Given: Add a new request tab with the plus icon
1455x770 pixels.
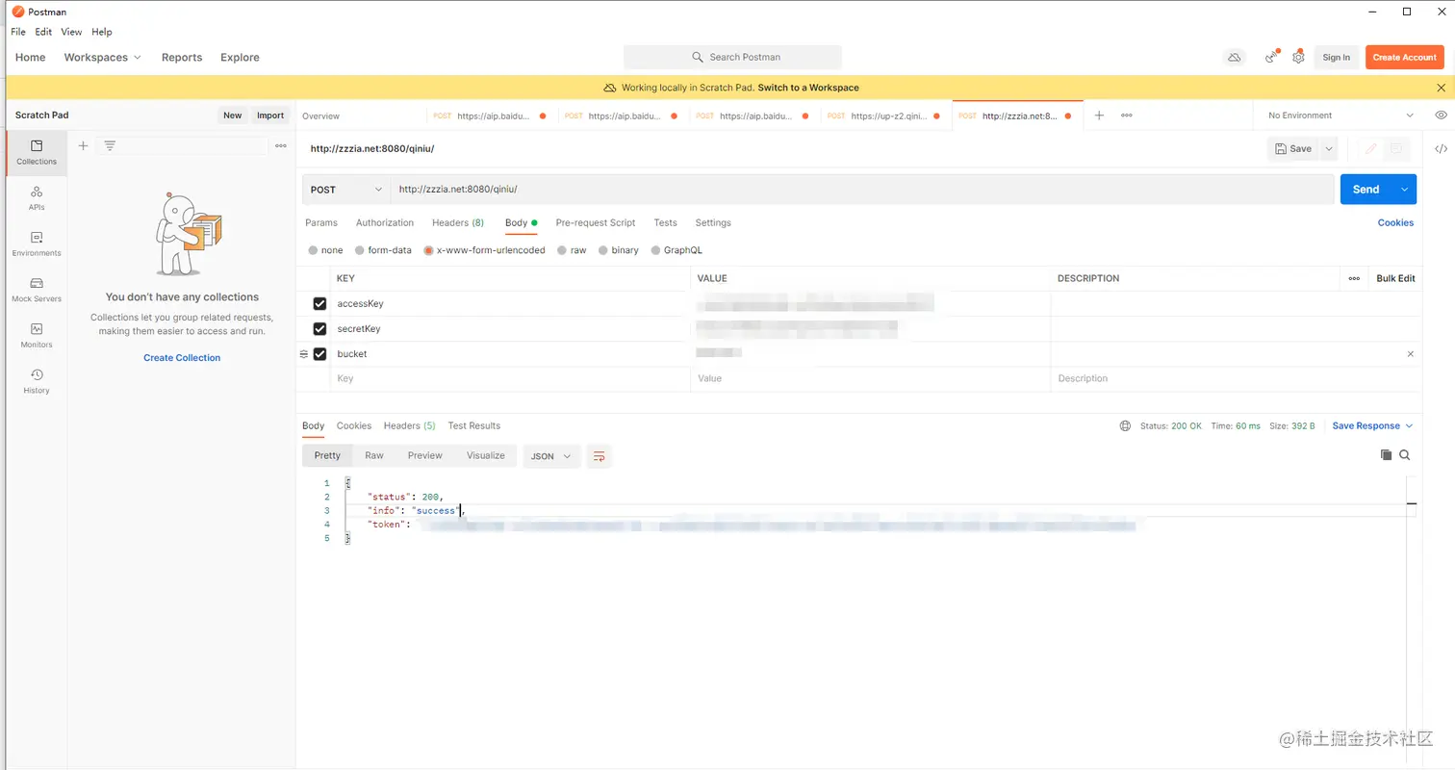Looking at the screenshot, I should [1099, 115].
